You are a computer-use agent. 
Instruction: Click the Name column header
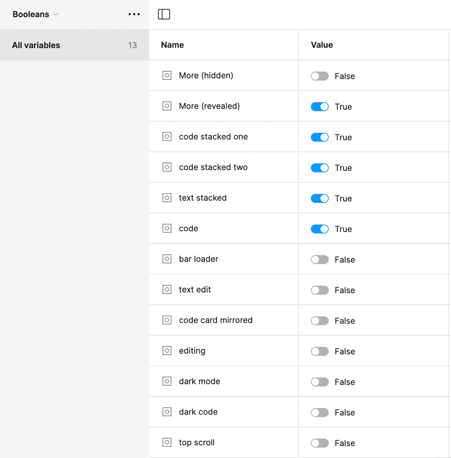[x=173, y=45]
